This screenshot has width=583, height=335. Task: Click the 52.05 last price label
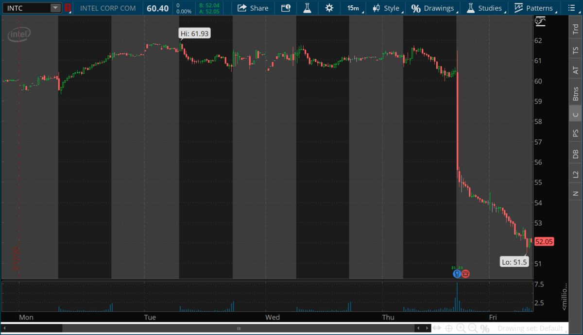544,242
